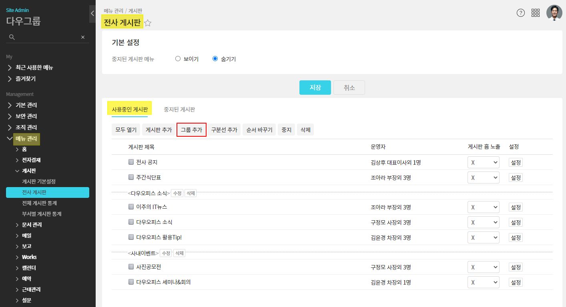This screenshot has width=566, height=307.
Task: Click the sidebar search magnifier icon
Action: pyautogui.click(x=12, y=37)
